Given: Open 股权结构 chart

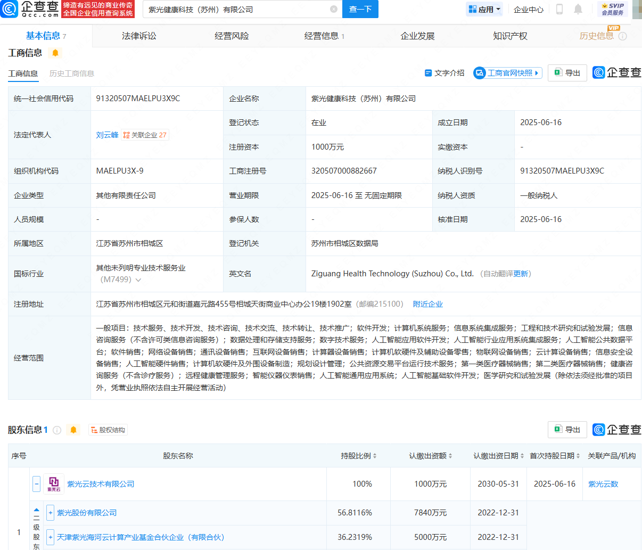Looking at the screenshot, I should [108, 430].
